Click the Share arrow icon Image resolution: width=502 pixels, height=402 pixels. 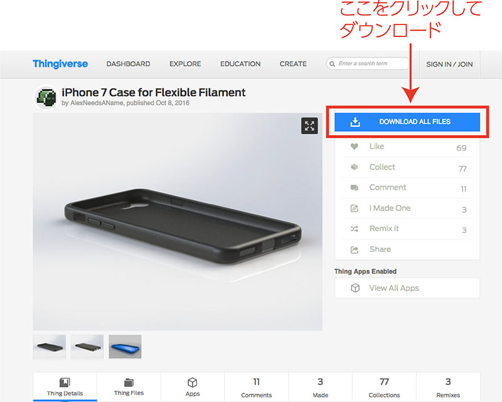[x=354, y=250]
